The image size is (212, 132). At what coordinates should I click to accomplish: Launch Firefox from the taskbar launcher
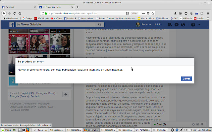[x=28, y=130]
